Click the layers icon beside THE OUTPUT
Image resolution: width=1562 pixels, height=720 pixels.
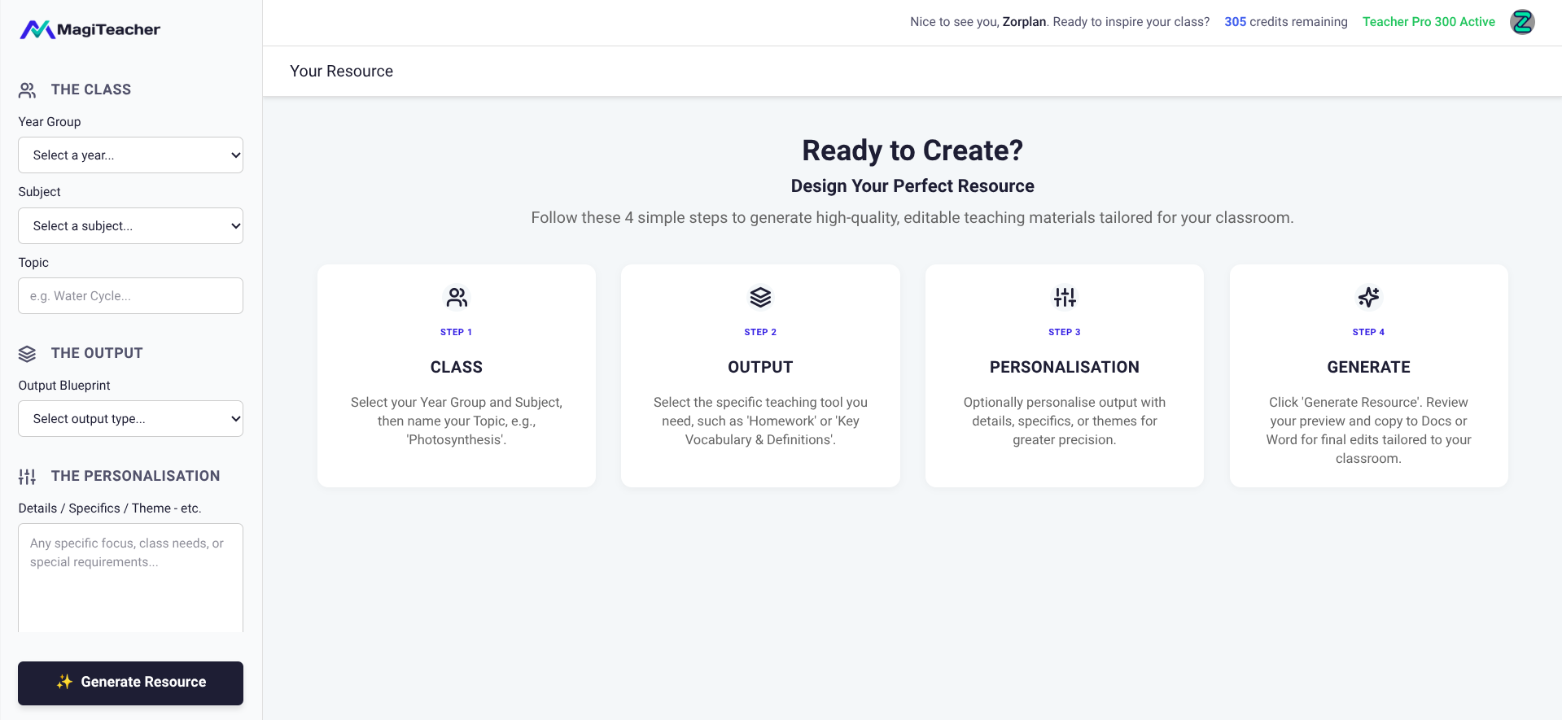28,353
